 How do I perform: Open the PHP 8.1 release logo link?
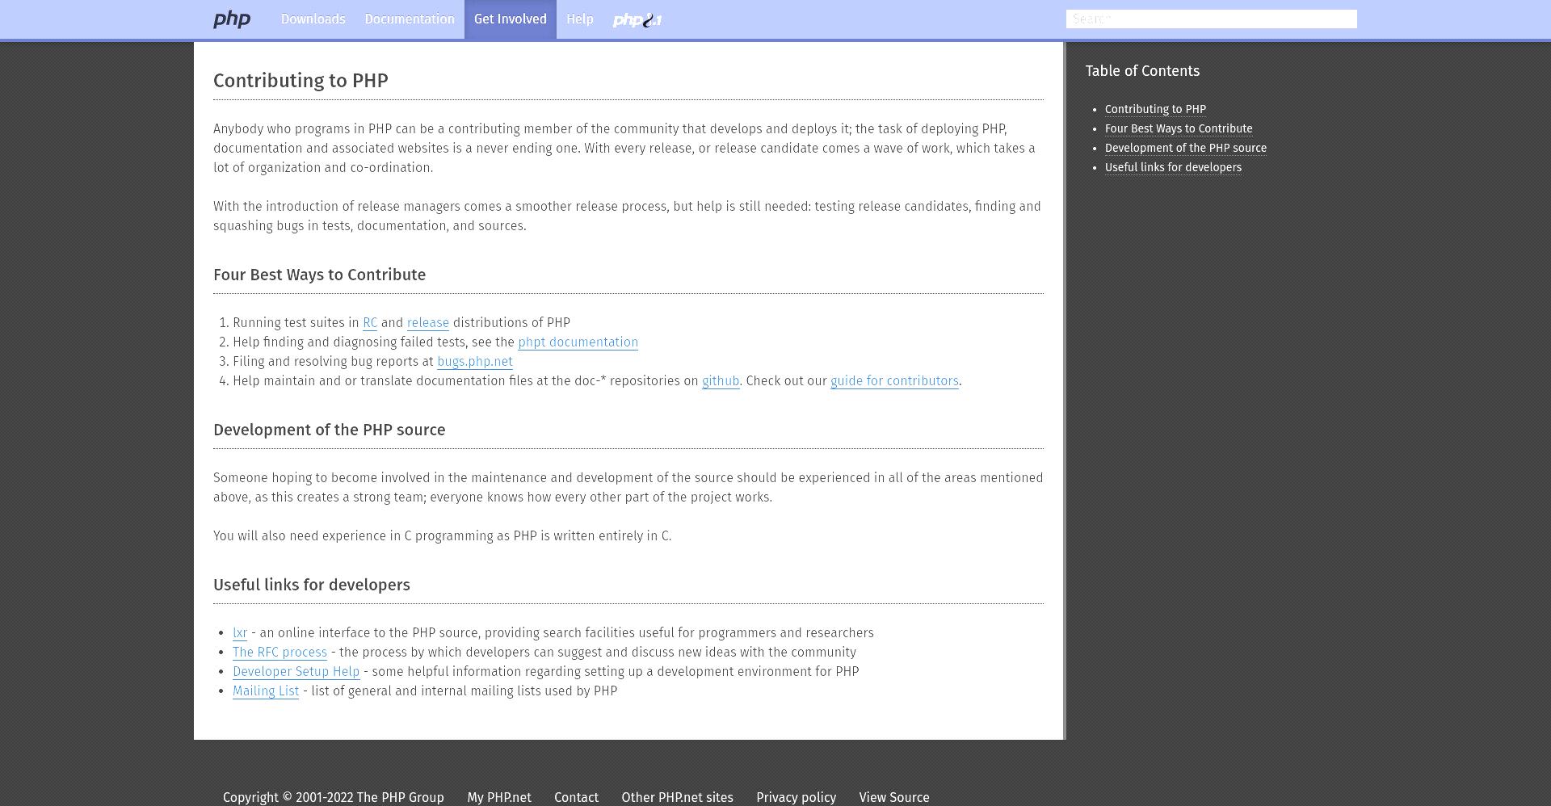pyautogui.click(x=637, y=20)
